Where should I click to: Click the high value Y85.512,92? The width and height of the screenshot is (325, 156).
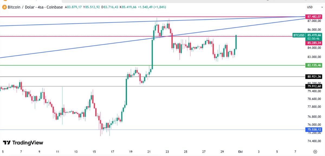(x=92, y=8)
